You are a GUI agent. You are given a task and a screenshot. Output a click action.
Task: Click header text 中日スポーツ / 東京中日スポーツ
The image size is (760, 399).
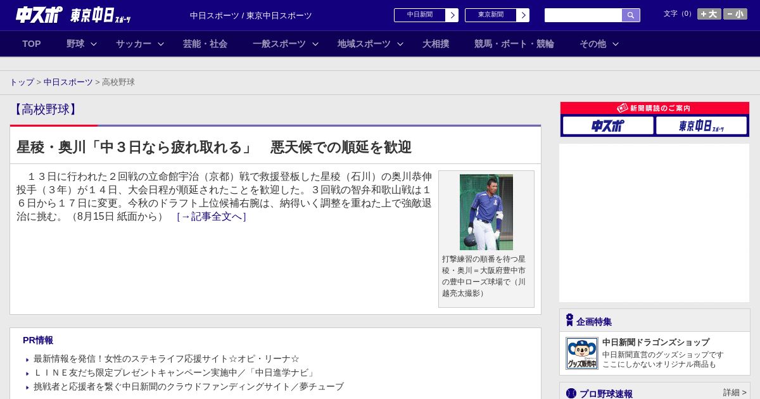[251, 16]
